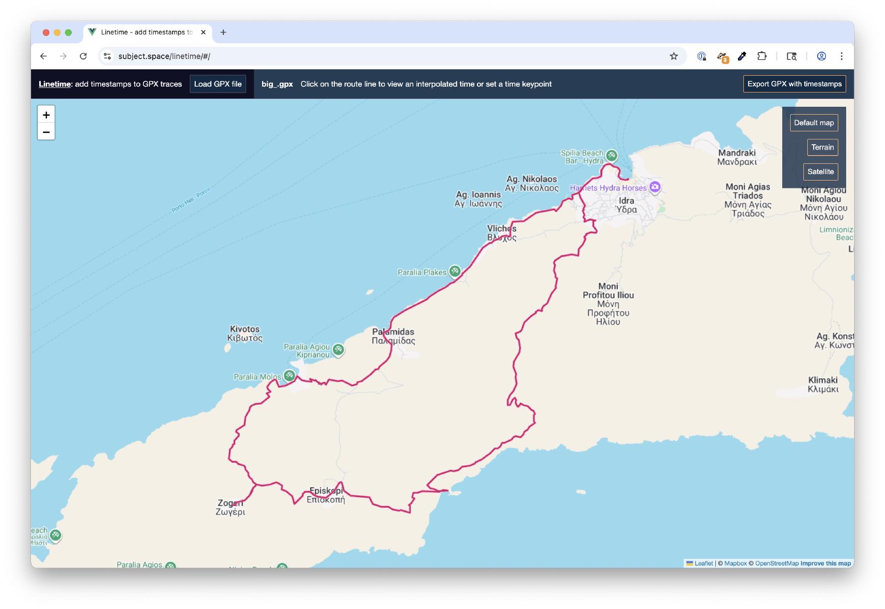Viewport: 885px width, 609px height.
Task: Click Export GPX with timestamps
Action: (x=794, y=84)
